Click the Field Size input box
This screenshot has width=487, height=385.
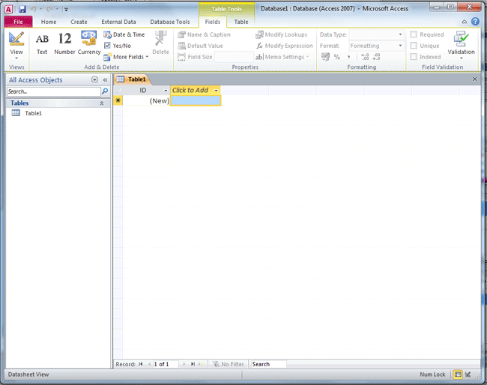[x=235, y=57]
